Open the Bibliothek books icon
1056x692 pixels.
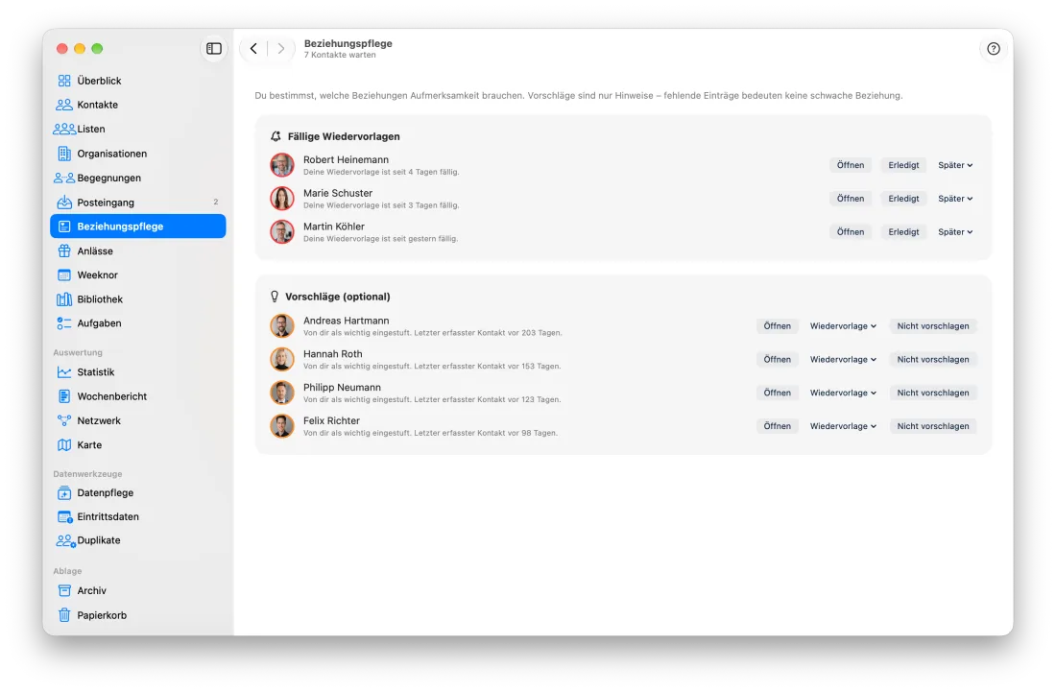tap(64, 299)
